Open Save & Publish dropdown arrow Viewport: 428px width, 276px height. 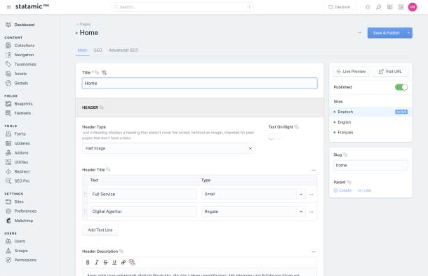click(408, 33)
